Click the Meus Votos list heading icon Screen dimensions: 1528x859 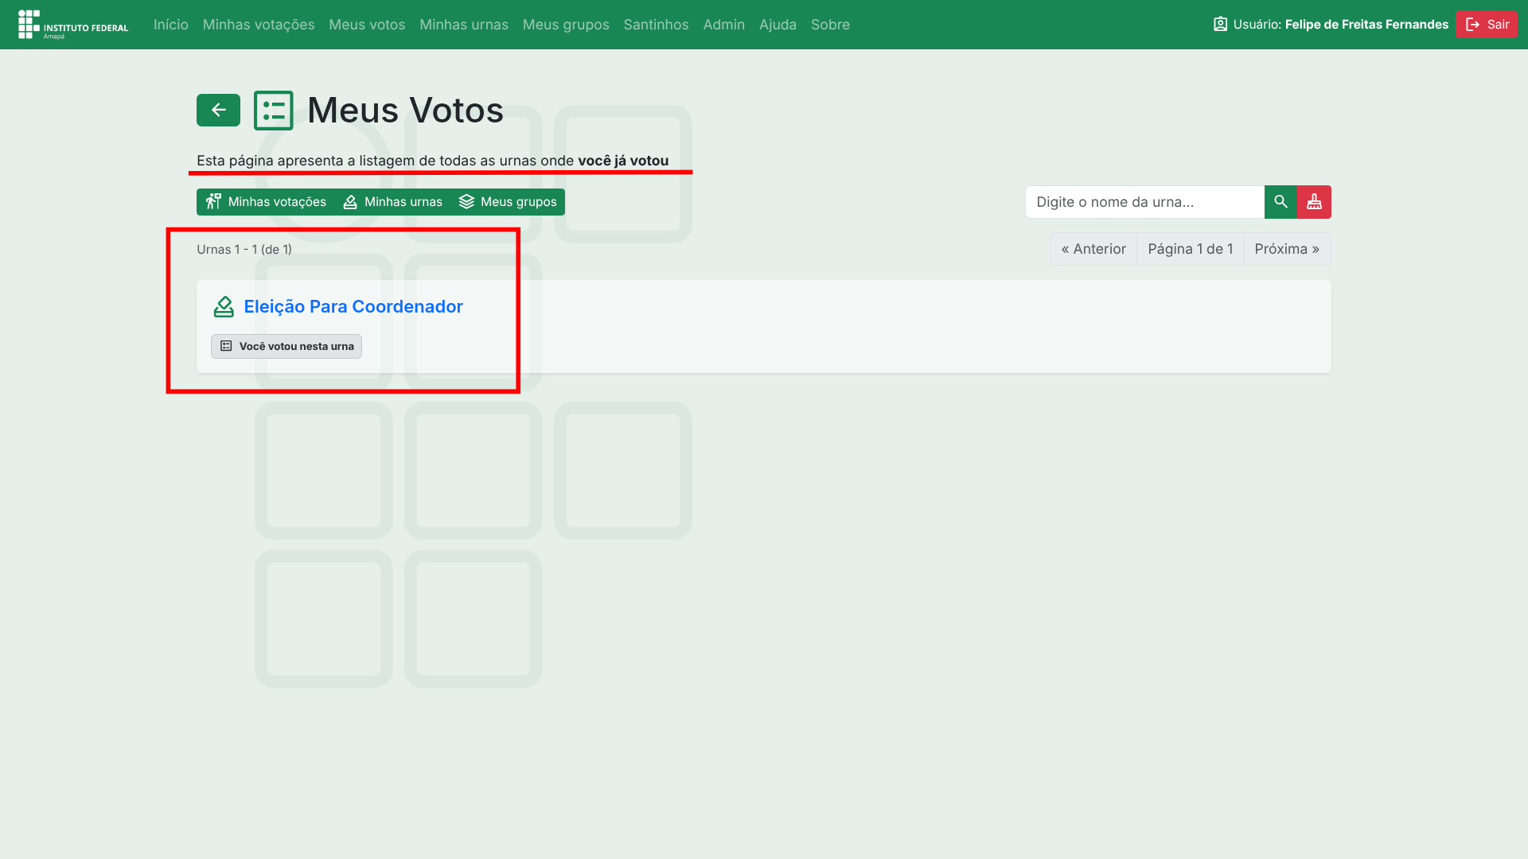[x=273, y=111]
